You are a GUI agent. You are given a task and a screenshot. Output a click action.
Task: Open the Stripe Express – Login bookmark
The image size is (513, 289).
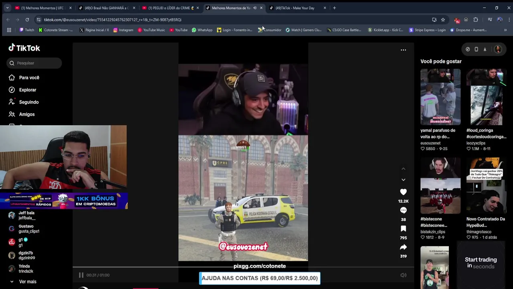[x=427, y=30]
